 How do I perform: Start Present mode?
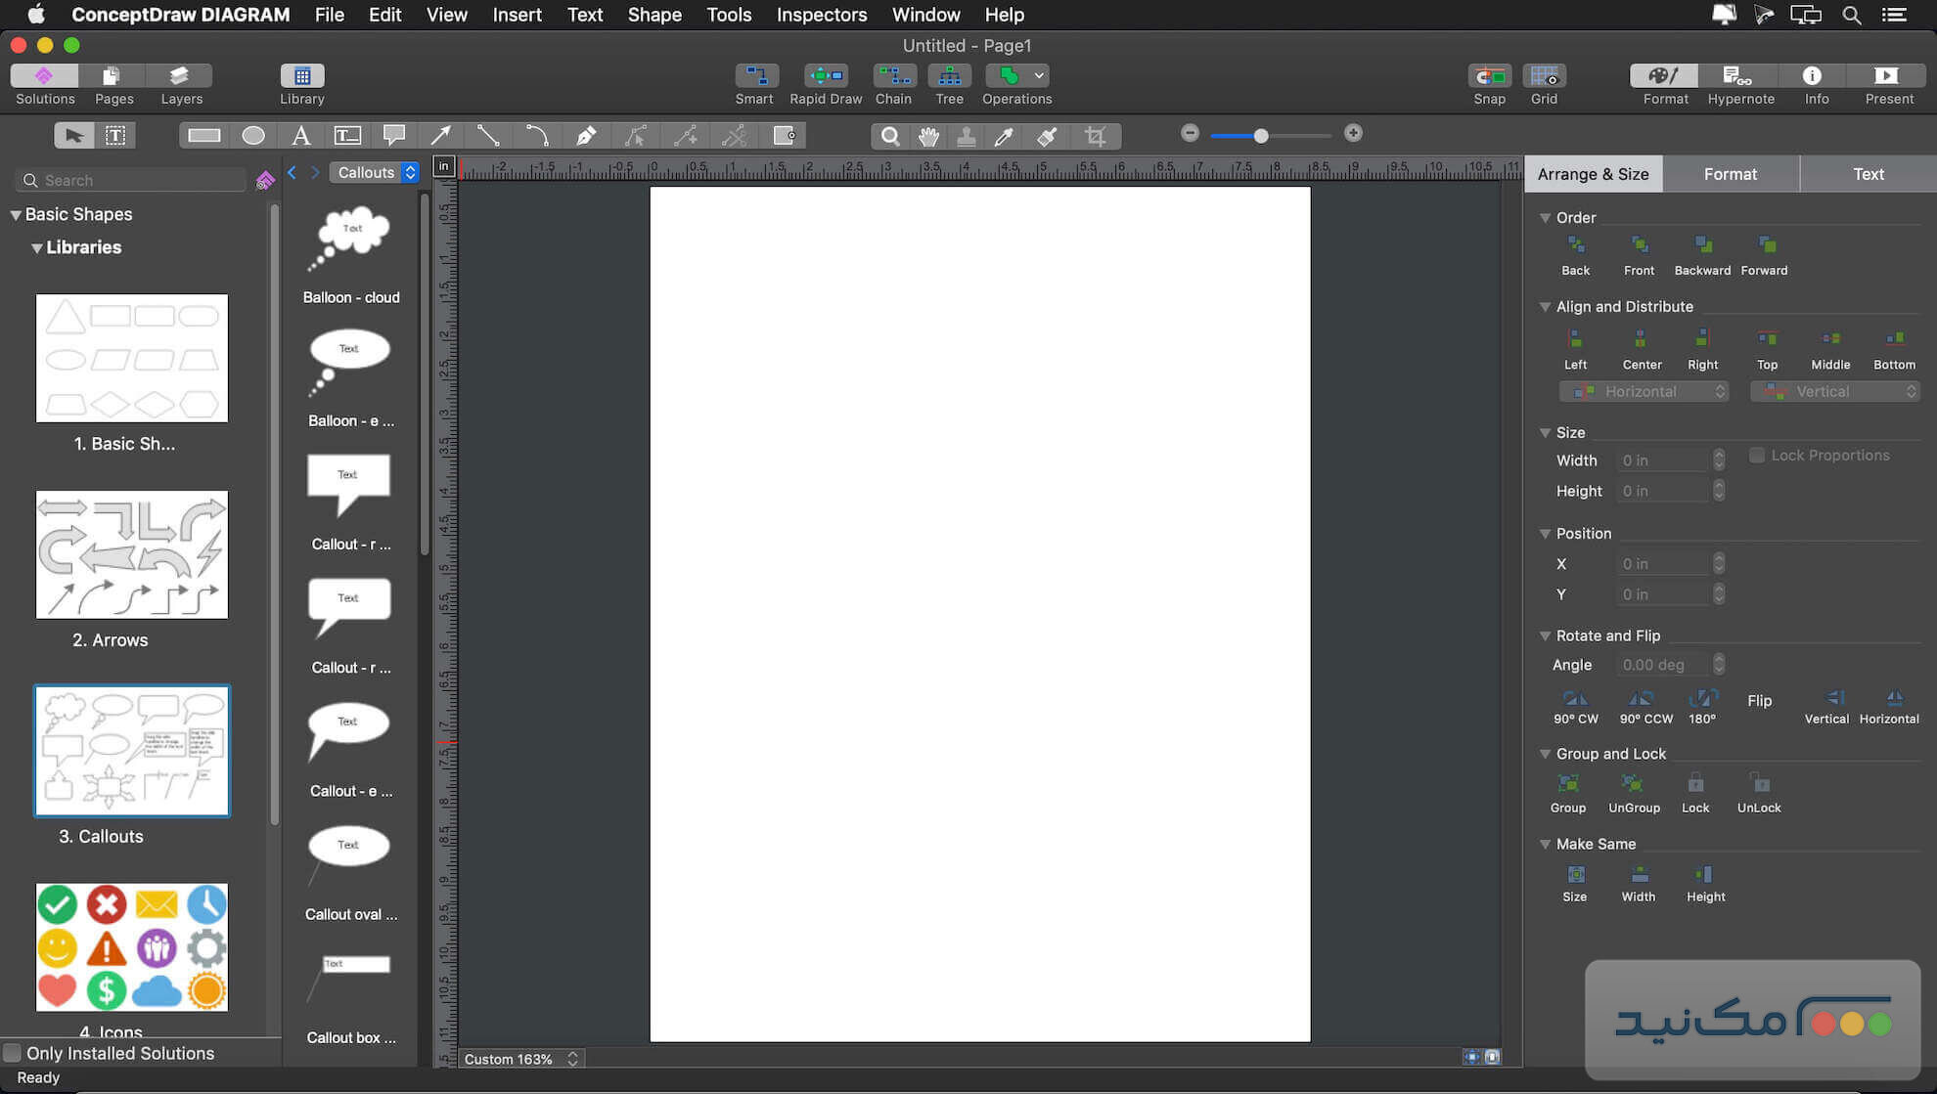[x=1889, y=82]
